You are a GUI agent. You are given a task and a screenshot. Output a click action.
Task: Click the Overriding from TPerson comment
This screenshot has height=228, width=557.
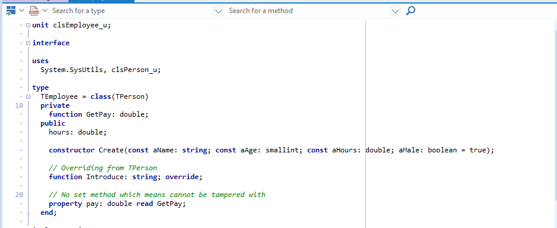tap(103, 168)
